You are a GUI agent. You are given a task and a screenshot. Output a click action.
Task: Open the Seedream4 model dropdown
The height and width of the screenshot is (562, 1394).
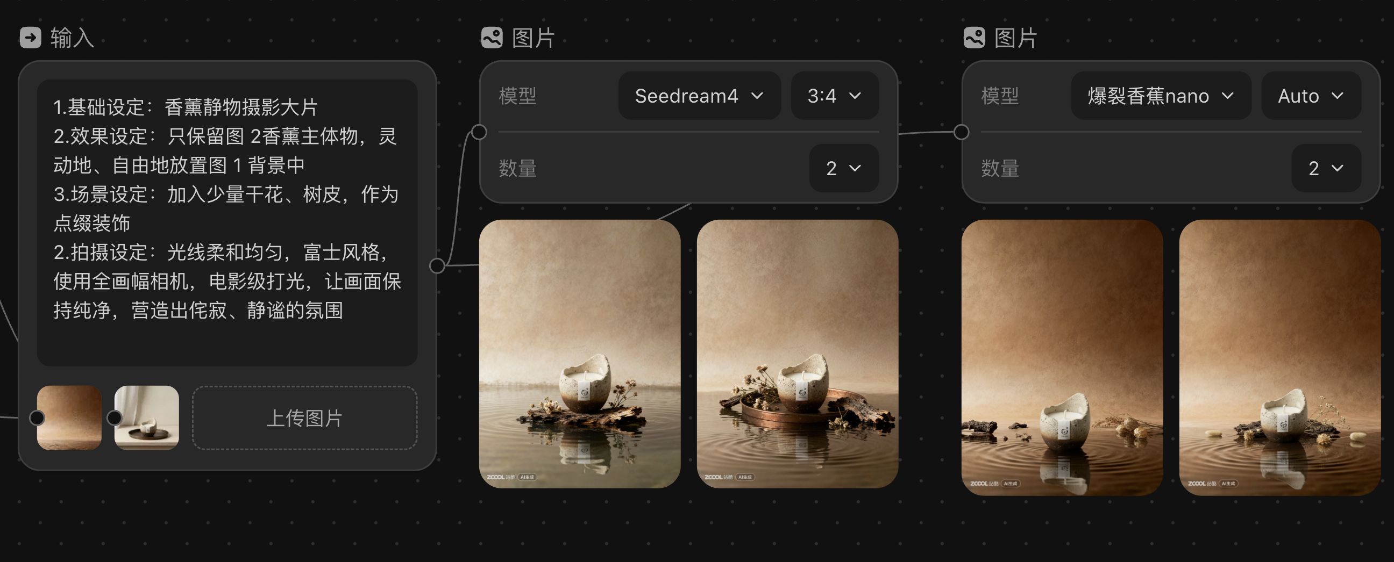(x=699, y=96)
